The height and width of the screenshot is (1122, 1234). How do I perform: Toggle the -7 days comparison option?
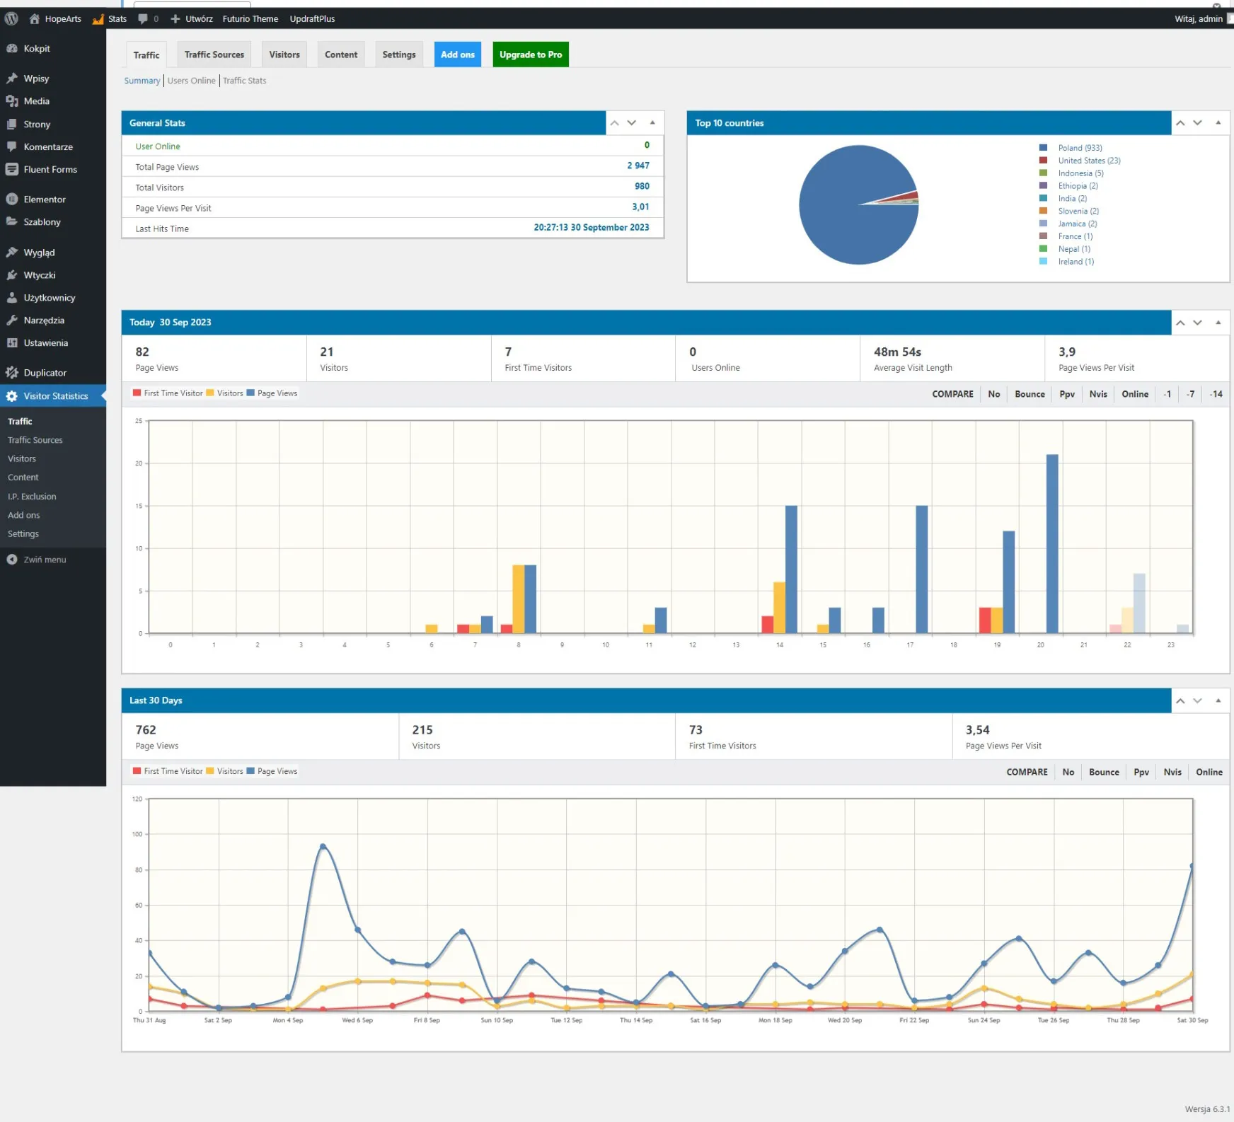[x=1190, y=394]
